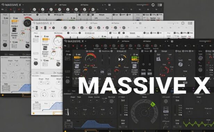This screenshot has width=214, height=132.
Task: Adjust the master volume slider in the back window header
Action: [142, 5]
